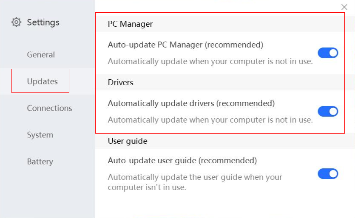Image resolution: width=355 pixels, height=218 pixels.
Task: Open the General settings tab
Action: tap(41, 55)
